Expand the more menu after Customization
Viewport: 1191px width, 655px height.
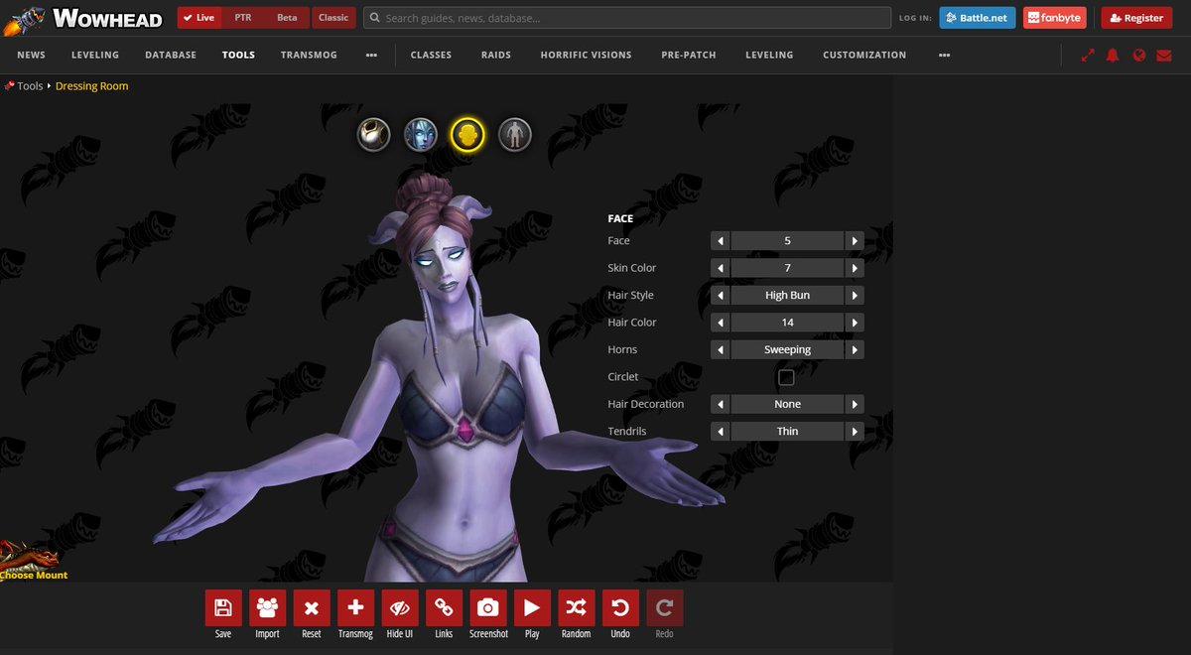tap(944, 56)
